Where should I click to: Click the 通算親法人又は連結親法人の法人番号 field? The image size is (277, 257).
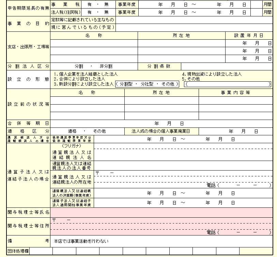(x=183, y=165)
